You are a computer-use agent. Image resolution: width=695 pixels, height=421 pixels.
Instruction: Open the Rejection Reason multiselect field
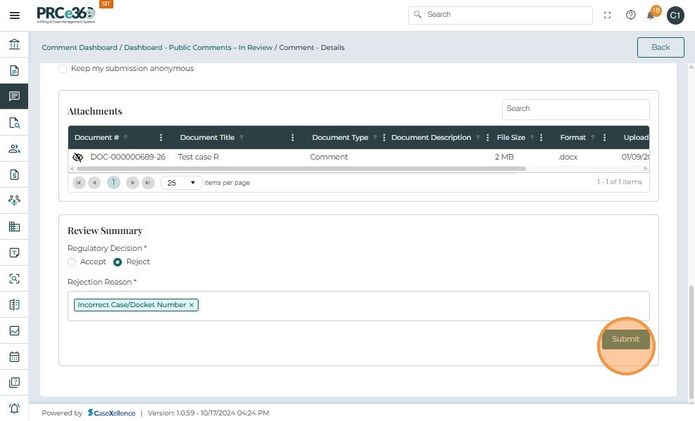[x=358, y=306]
